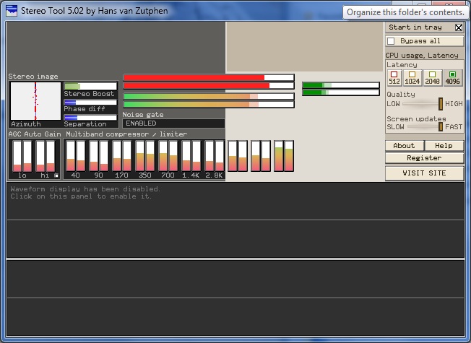Click the Noise gate ENABLED field
Viewport: 471px width, 343px height.
(173, 123)
